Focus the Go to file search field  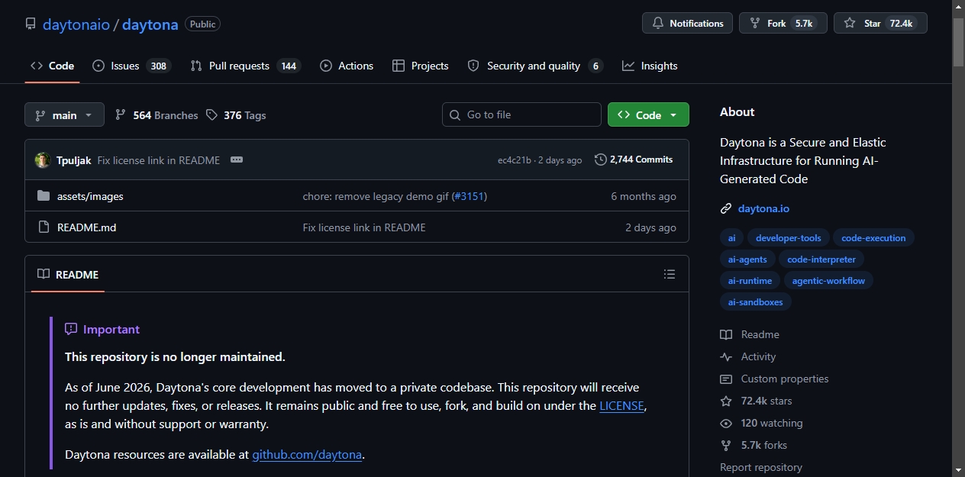521,114
